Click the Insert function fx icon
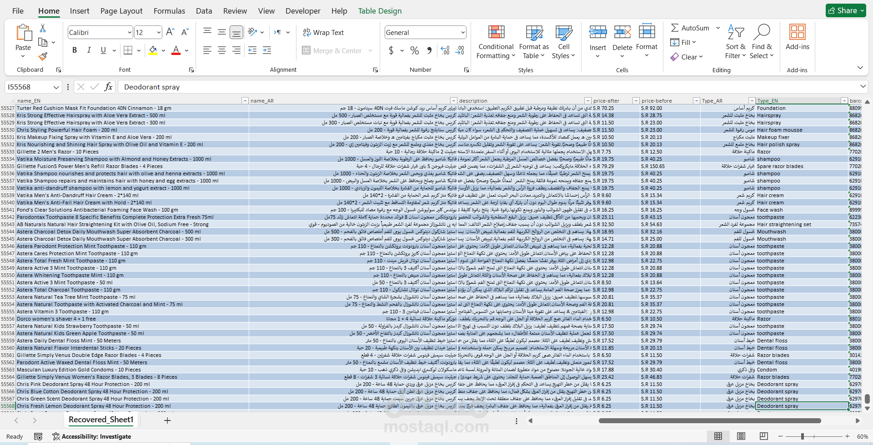Screen dimensions: 873x445 108,87
